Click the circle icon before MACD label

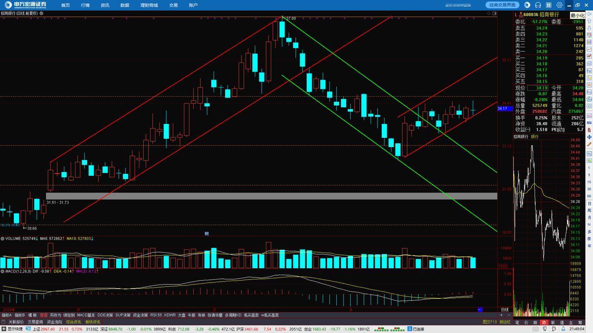tap(2, 271)
